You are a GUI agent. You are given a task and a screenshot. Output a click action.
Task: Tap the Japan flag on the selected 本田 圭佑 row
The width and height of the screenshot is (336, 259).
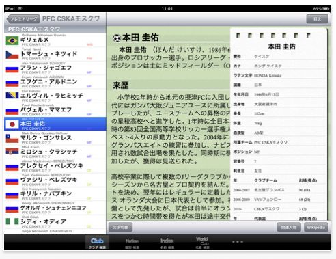pos(12,124)
